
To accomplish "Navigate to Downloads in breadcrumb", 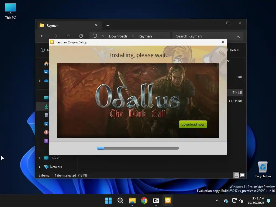I will [118, 36].
